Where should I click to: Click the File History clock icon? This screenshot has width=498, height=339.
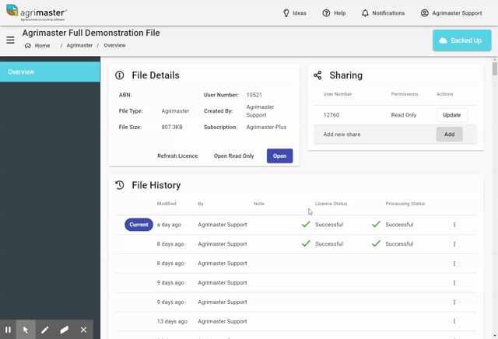[x=119, y=185]
